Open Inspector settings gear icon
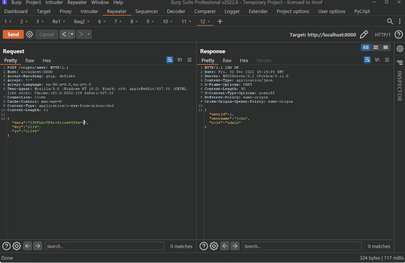This screenshot has height=263, width=405. coord(400,49)
